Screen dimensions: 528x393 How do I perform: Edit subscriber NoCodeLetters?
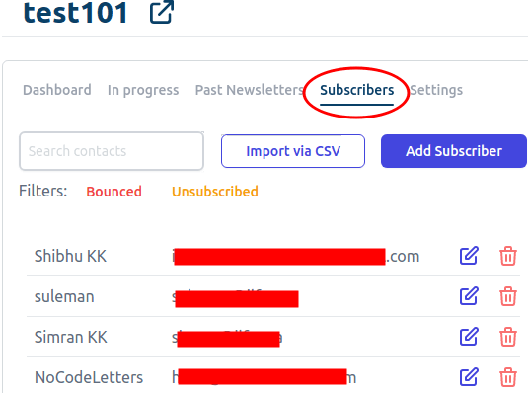coord(469,377)
